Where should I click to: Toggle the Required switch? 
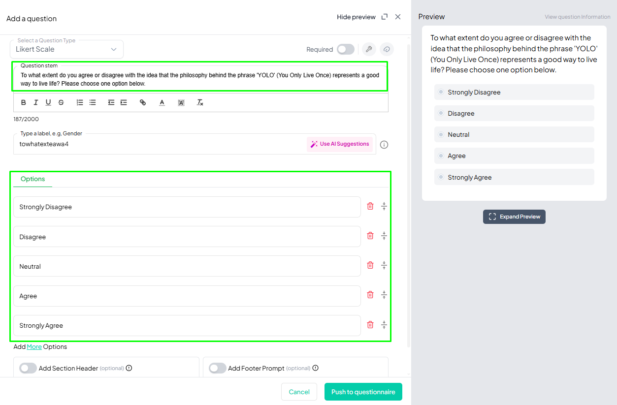click(346, 49)
